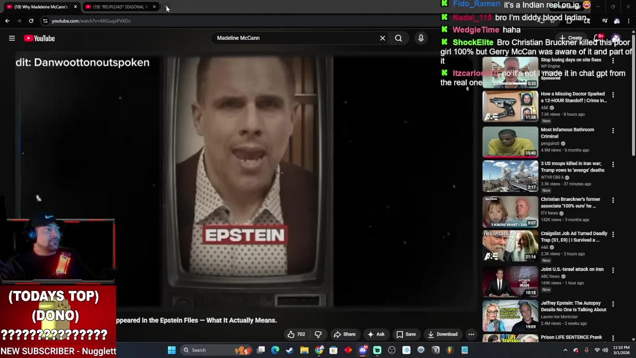Open Wi-Fi network settings in the tray
636x358 pixels.
point(597,350)
